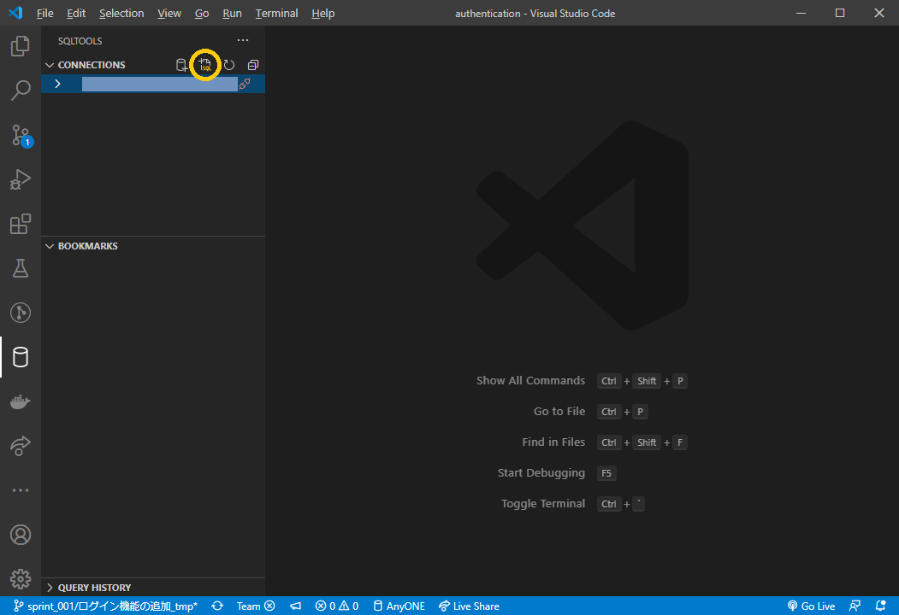Collapse the BOOKMARKS section
Image resolution: width=899 pixels, height=615 pixels.
point(49,246)
